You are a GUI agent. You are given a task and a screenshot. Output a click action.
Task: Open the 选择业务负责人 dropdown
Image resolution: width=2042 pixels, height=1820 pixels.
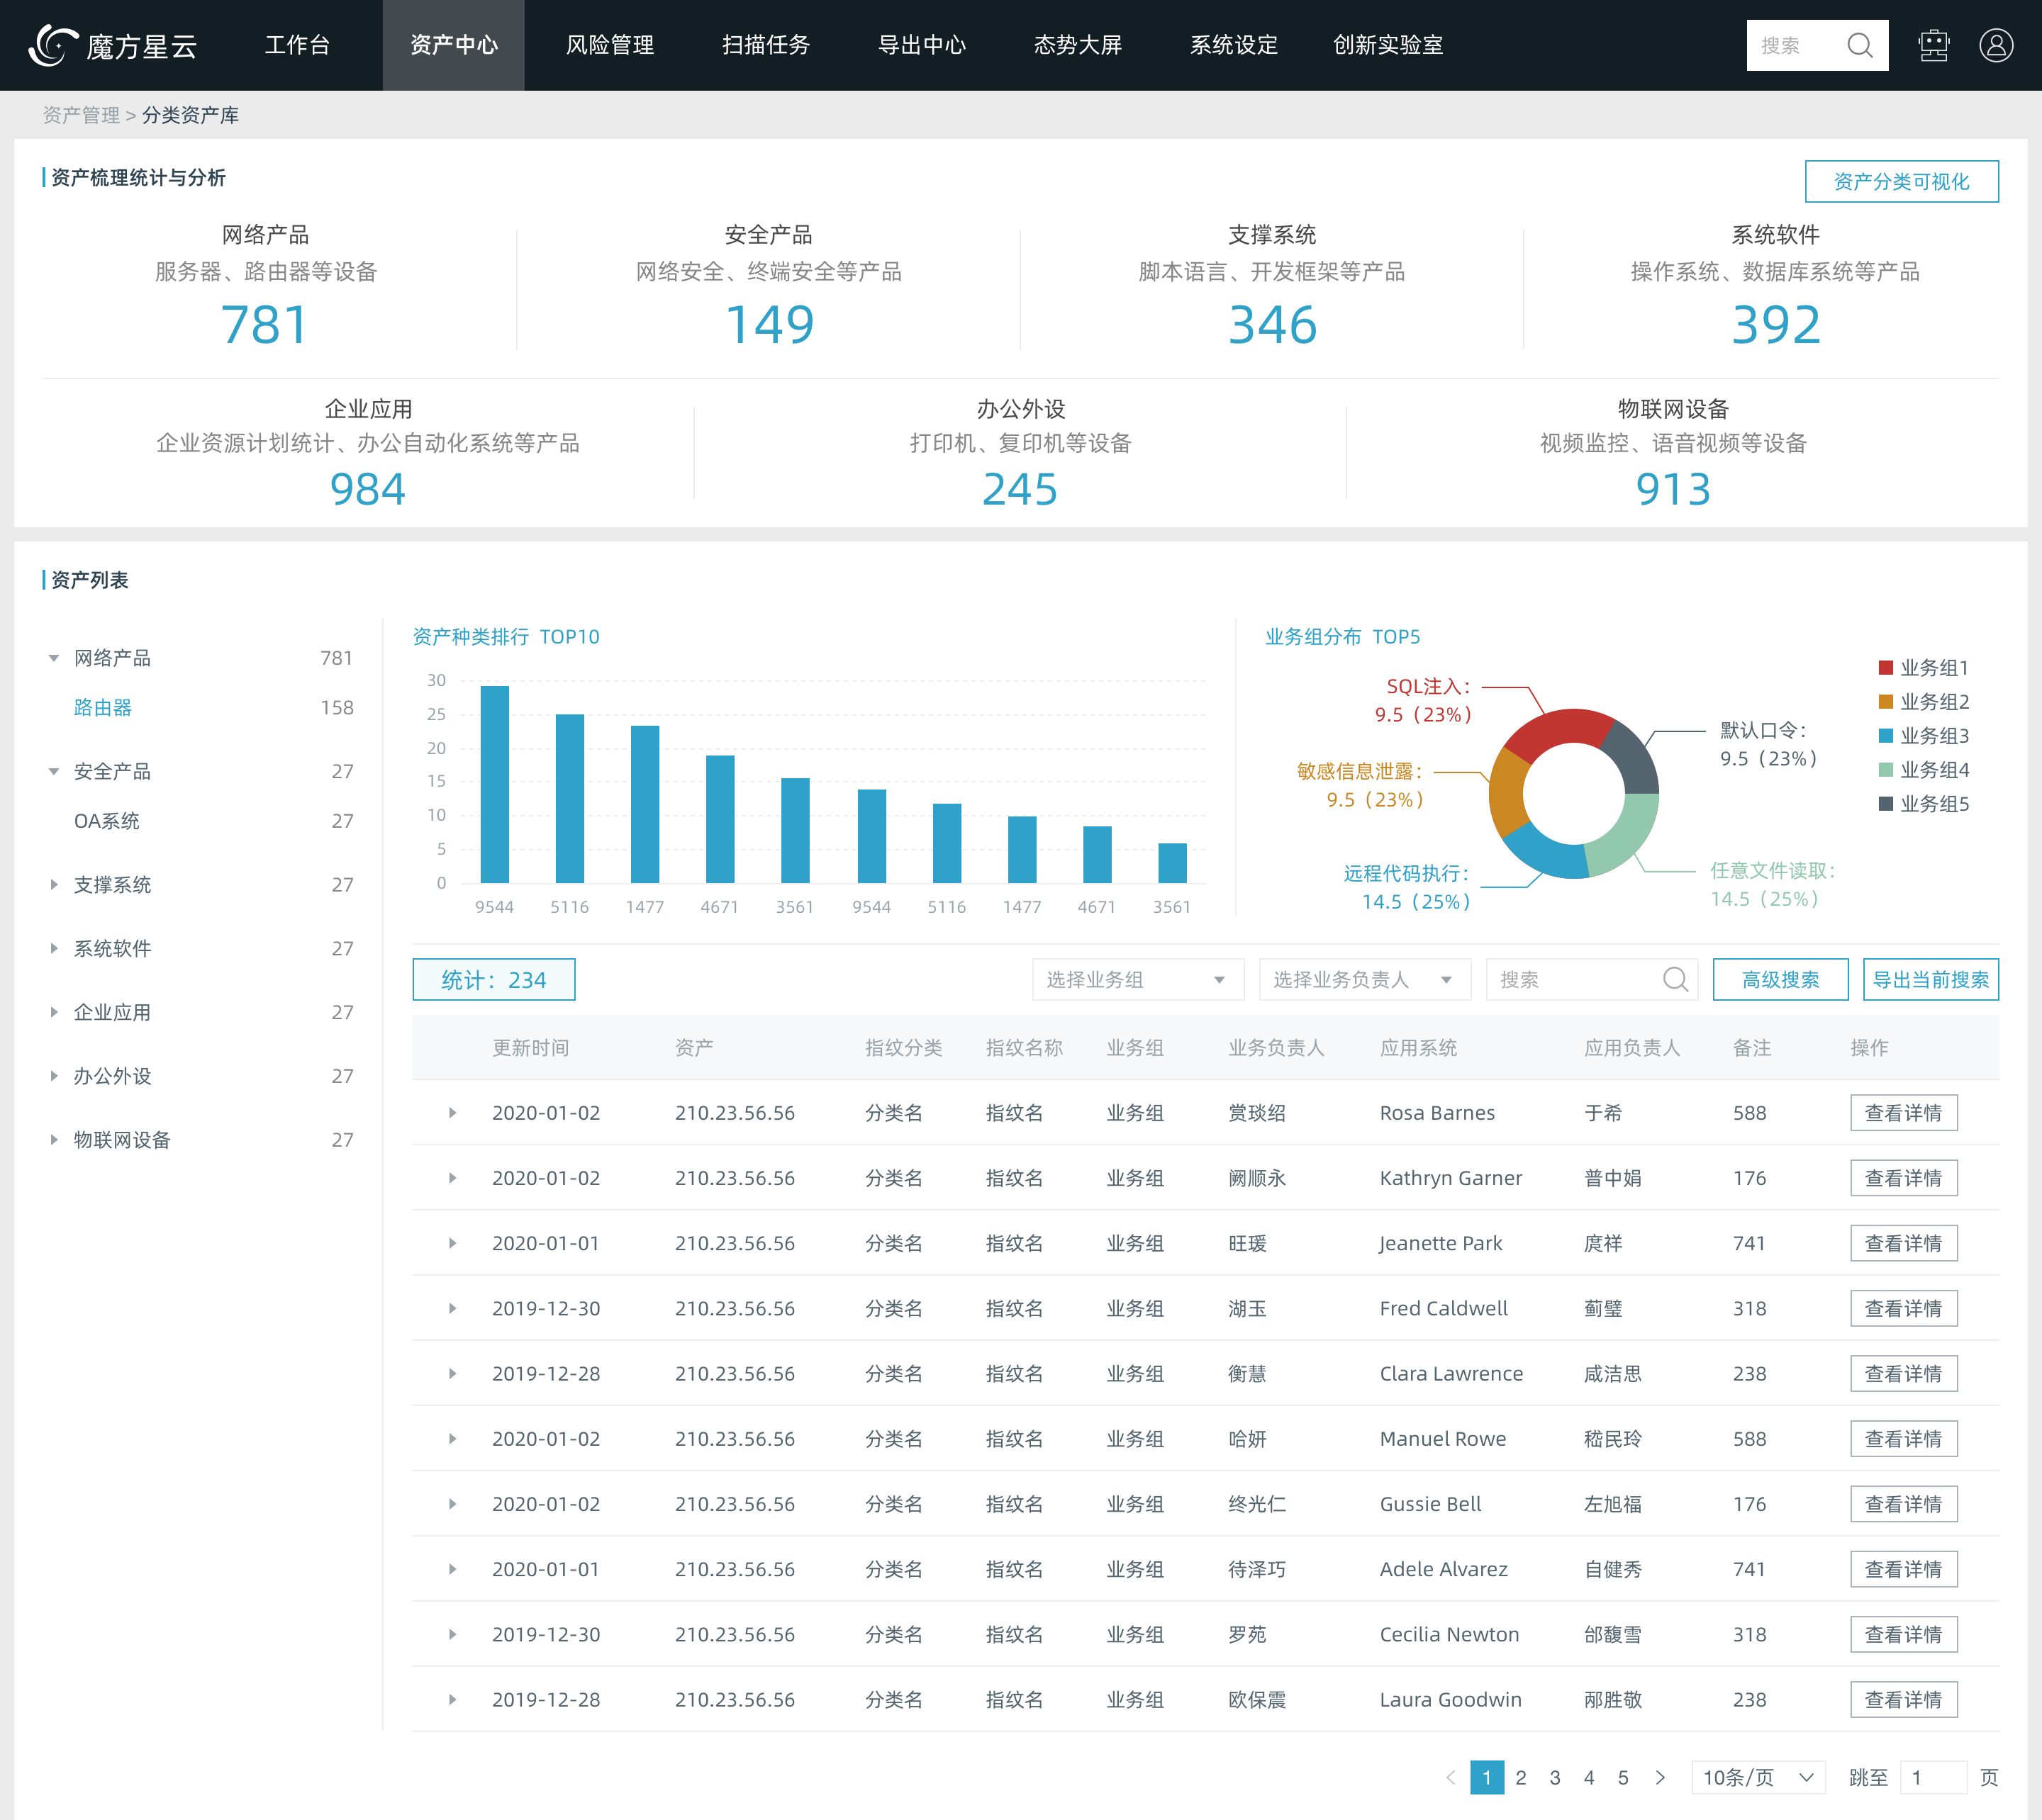1363,979
